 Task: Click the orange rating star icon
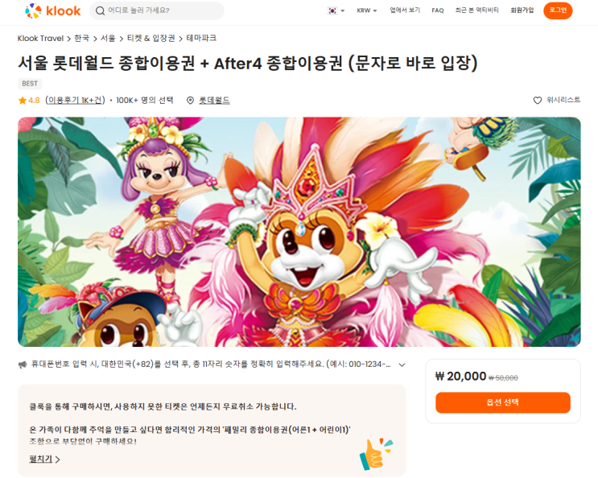click(22, 101)
